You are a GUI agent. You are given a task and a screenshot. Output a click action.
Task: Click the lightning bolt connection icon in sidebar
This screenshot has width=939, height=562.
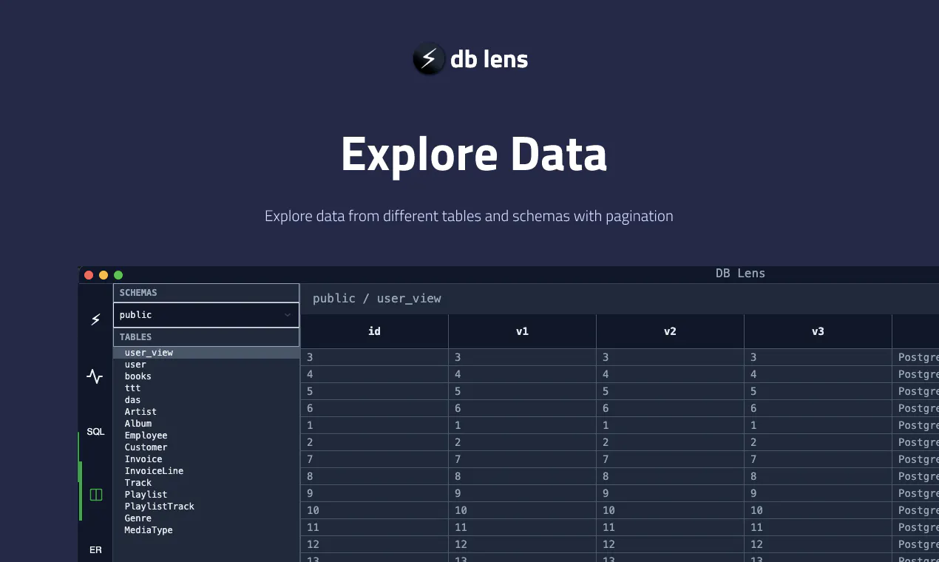click(95, 319)
